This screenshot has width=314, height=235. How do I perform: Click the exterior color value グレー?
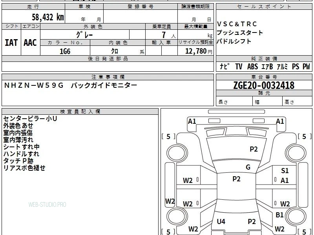[x=84, y=35]
